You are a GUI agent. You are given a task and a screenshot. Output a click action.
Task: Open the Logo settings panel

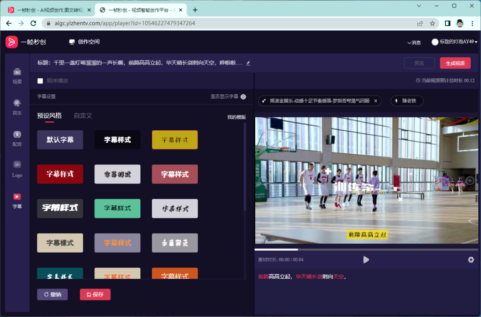coord(17,169)
